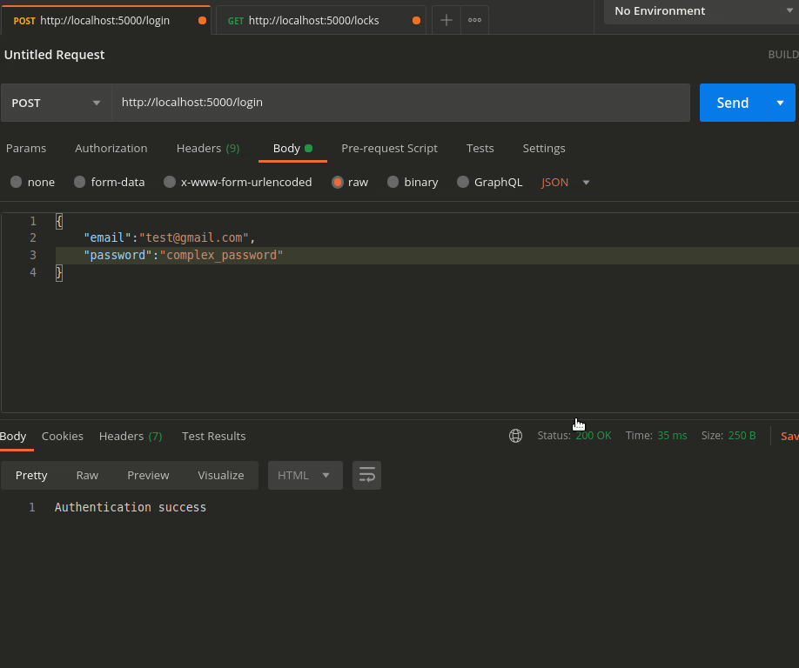Click the Save Response link
Viewport: 799px width, 668px height.
click(x=789, y=436)
